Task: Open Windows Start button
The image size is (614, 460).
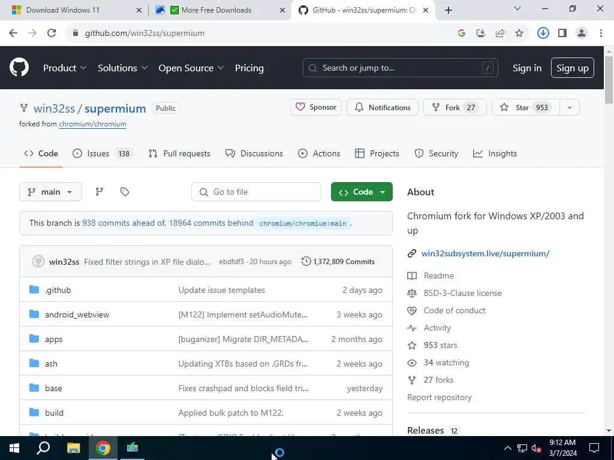Action: click(x=14, y=448)
